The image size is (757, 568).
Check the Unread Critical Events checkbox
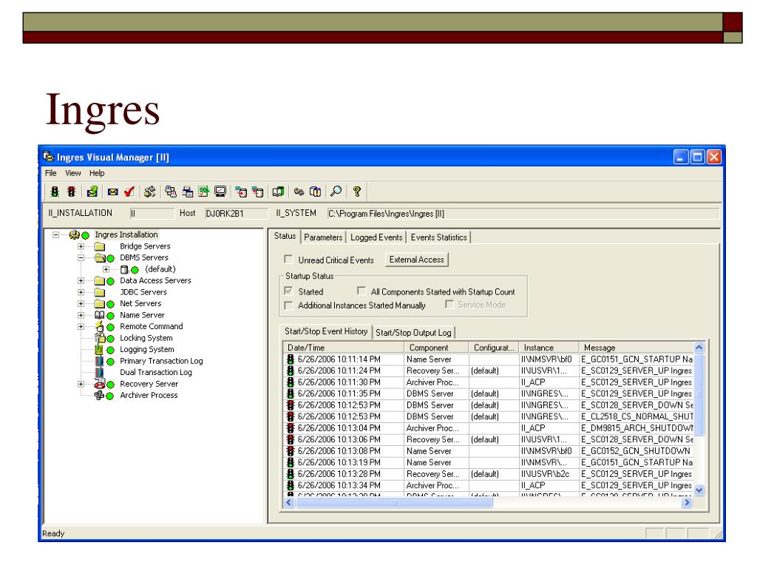pyautogui.click(x=289, y=260)
